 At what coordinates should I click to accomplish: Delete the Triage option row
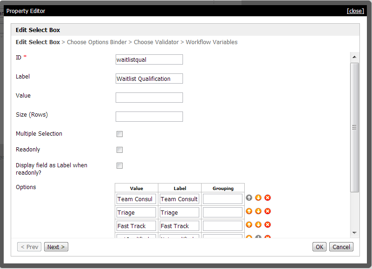coord(268,211)
